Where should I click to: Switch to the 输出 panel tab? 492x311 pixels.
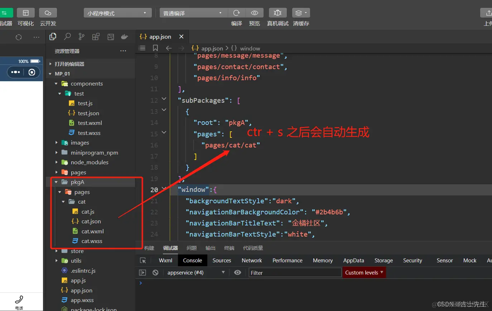point(211,248)
